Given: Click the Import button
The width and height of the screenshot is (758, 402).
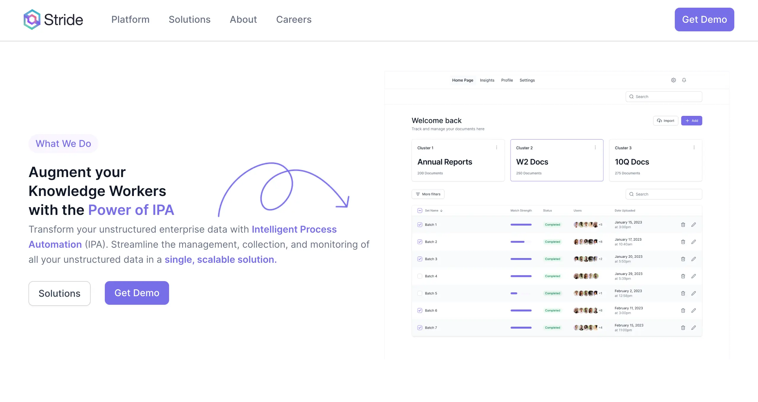Looking at the screenshot, I should pos(666,121).
